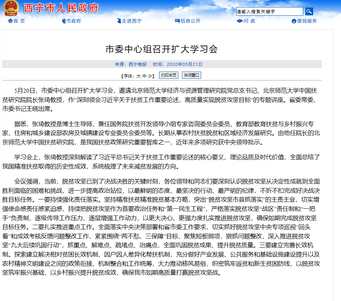Viewport: 341px width, 301px height.
Task: Click the 西宁晚报 source link
Action: (137, 64)
